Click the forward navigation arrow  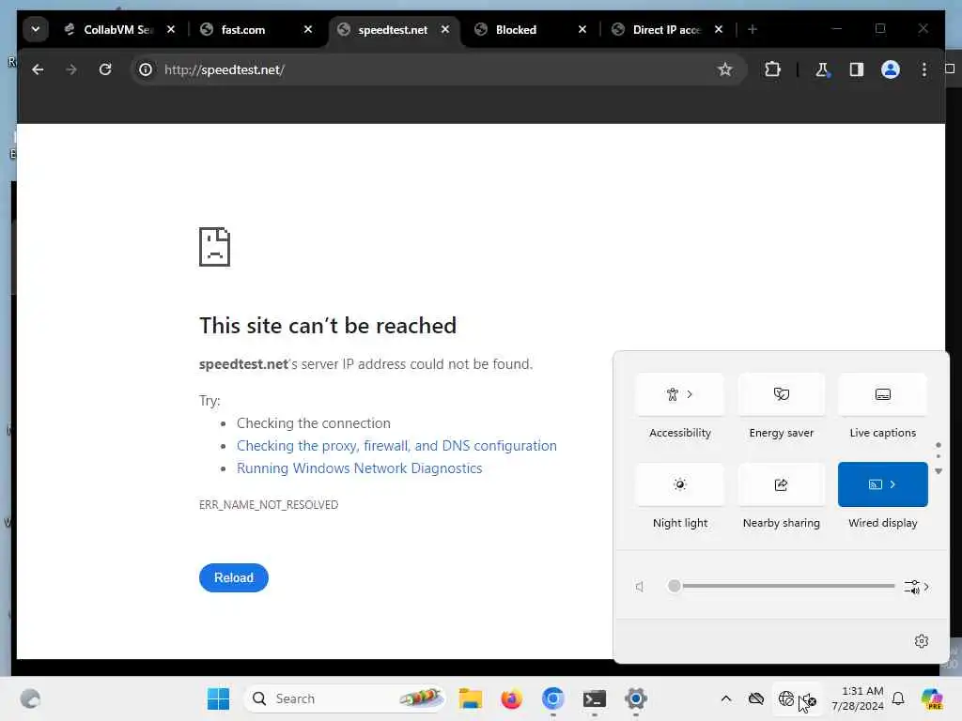(71, 69)
